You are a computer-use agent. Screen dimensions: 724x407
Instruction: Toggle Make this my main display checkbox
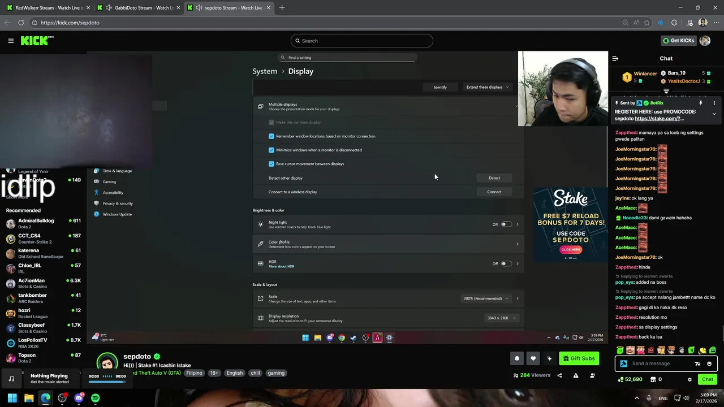[x=271, y=122]
